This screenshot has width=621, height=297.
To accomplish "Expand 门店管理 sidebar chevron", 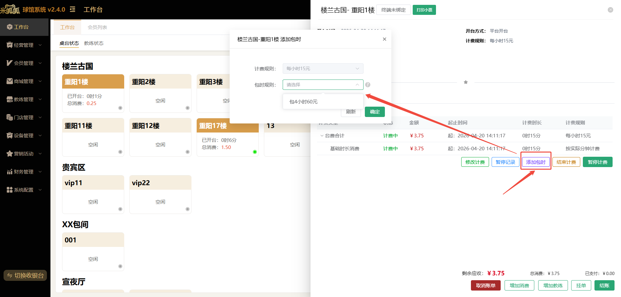I will pos(40,117).
